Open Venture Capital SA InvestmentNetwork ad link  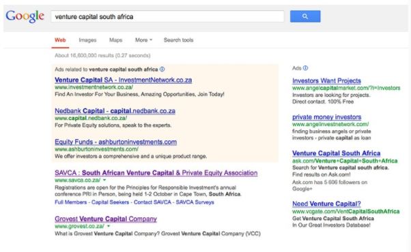(123, 80)
